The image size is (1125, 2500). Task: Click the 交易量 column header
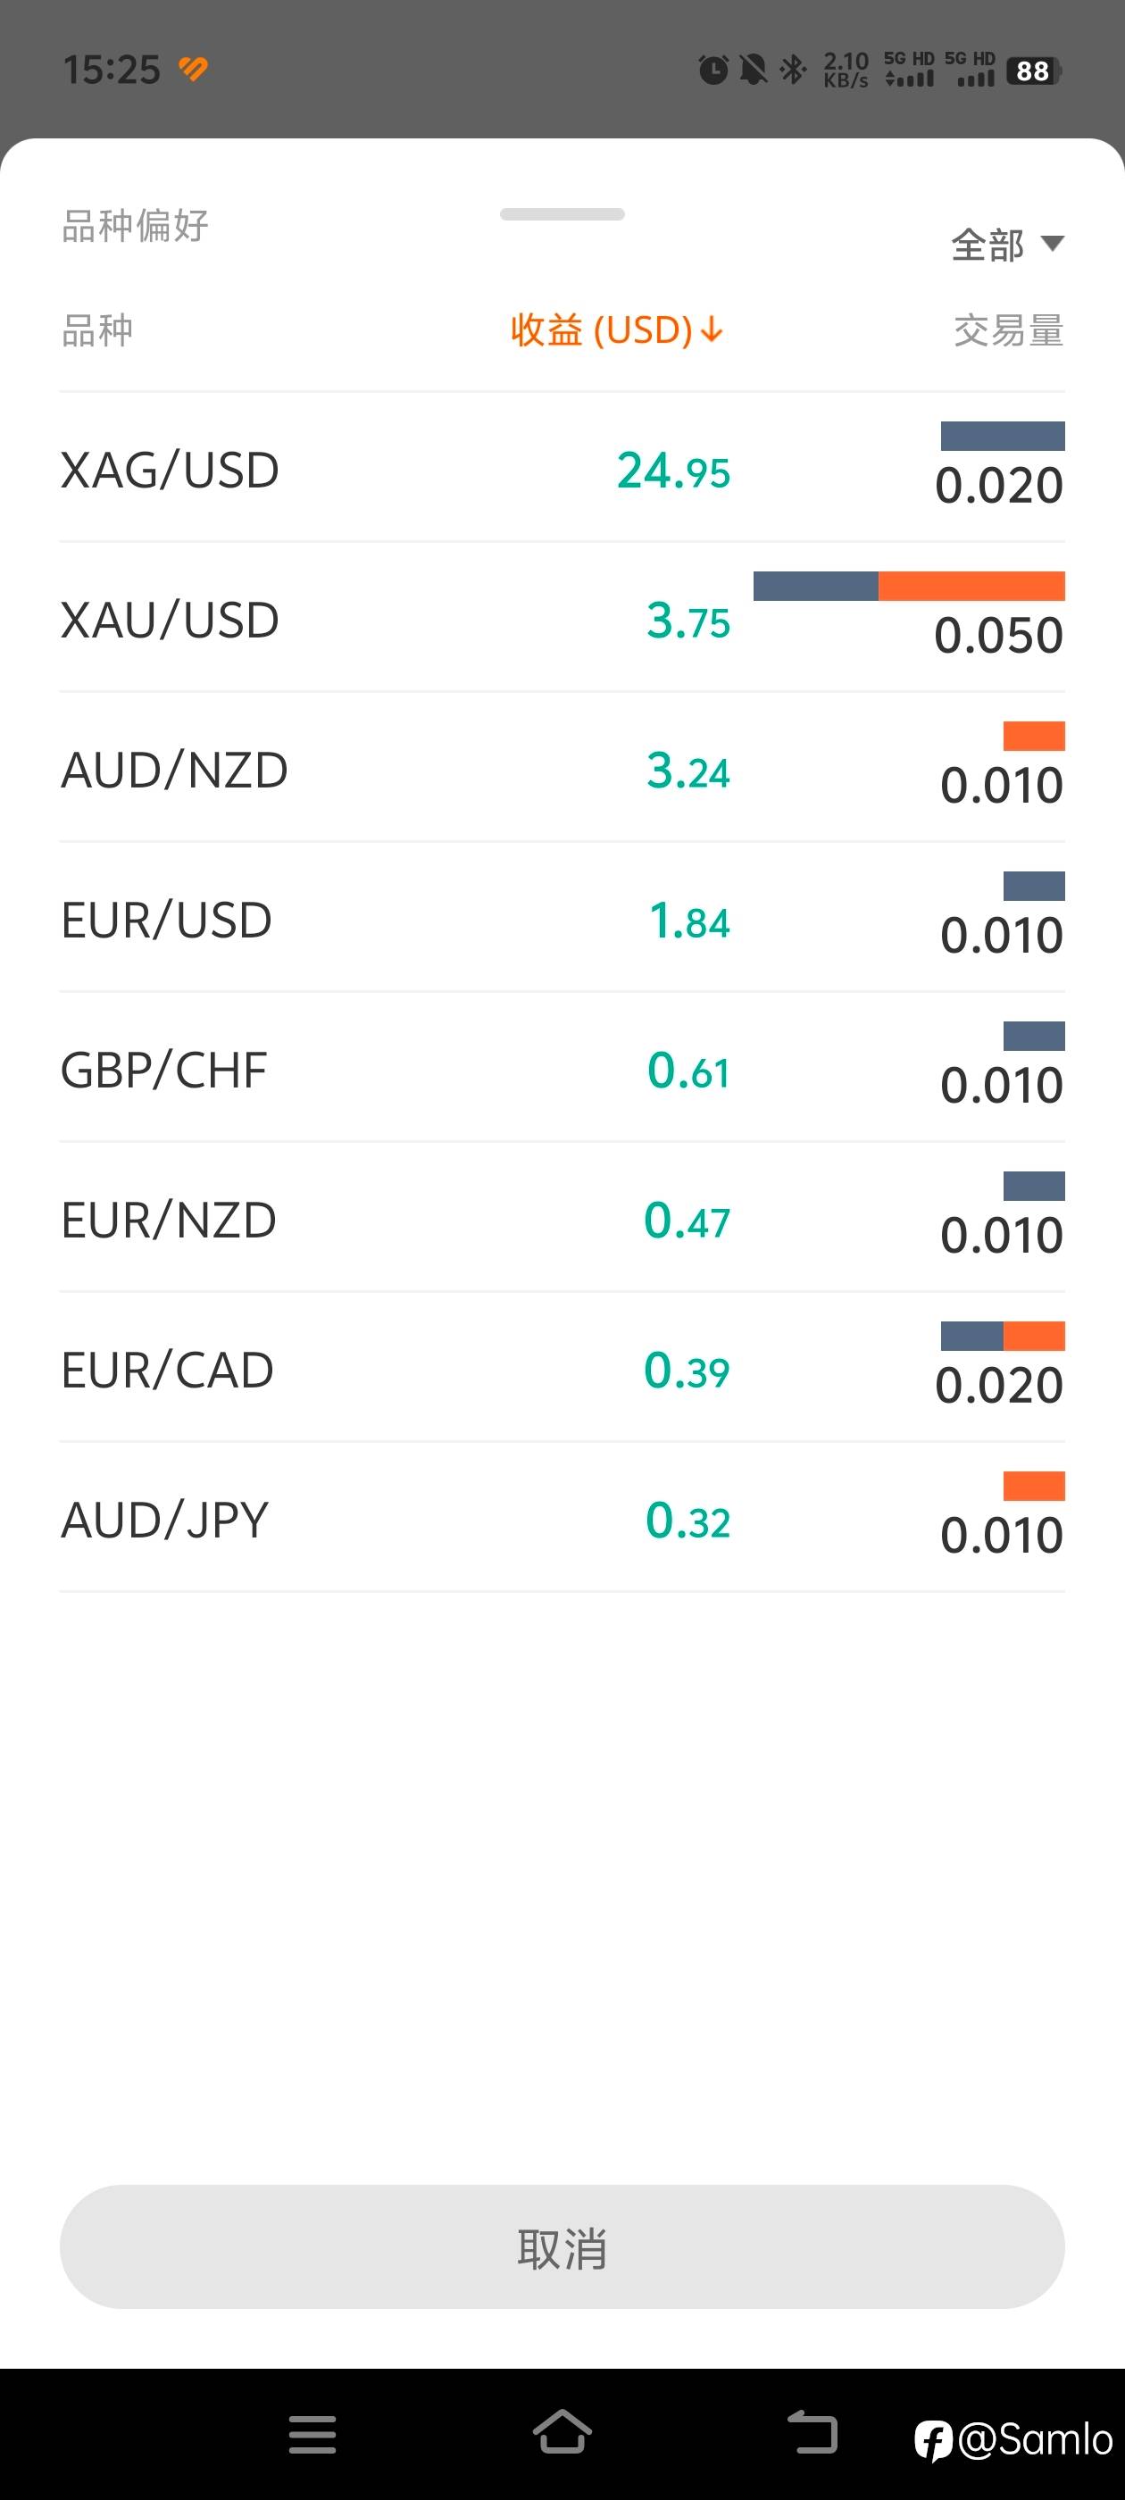point(1007,331)
